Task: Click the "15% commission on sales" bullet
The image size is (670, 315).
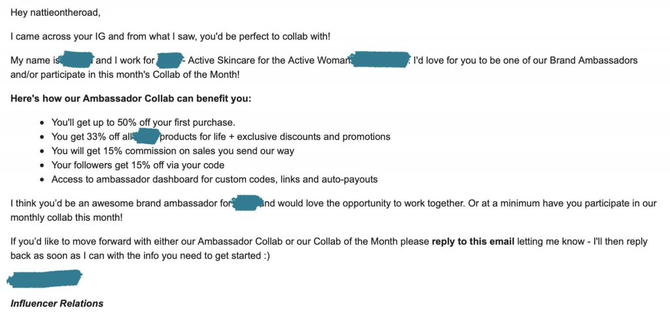Action: (173, 151)
